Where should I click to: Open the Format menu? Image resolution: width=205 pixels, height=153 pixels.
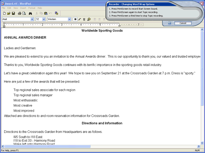click(x=32, y=8)
